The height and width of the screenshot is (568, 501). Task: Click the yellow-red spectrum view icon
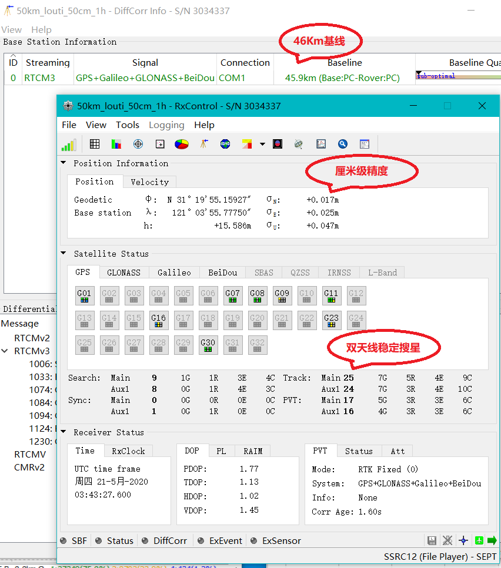point(247,144)
